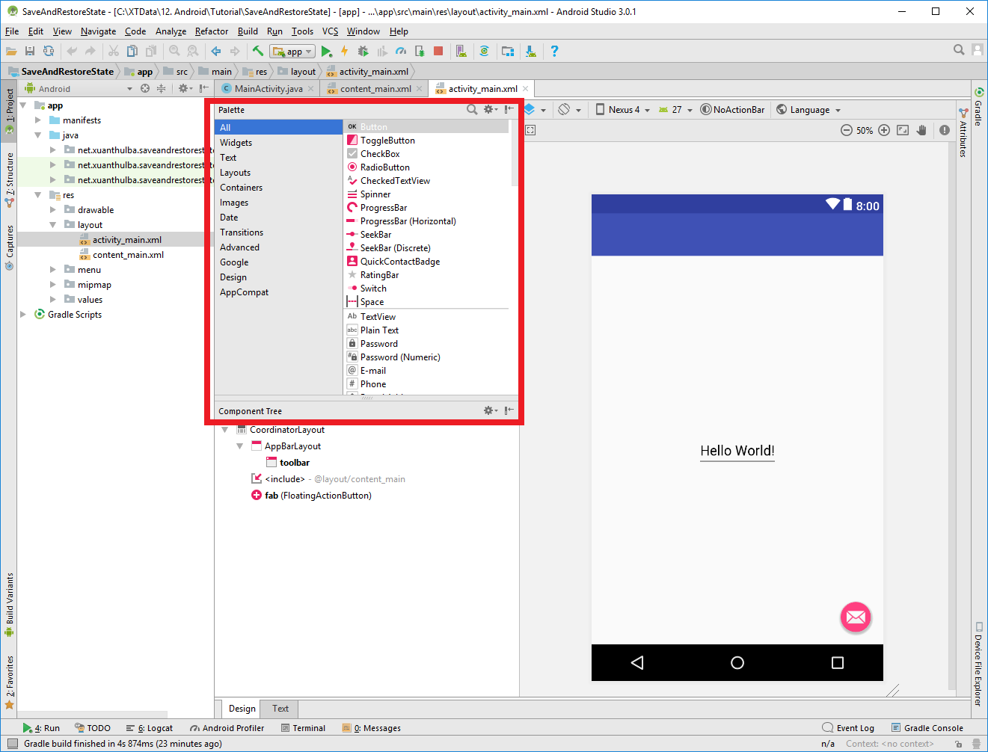Image resolution: width=988 pixels, height=752 pixels.
Task: Click the Cut scissors icon
Action: (114, 51)
